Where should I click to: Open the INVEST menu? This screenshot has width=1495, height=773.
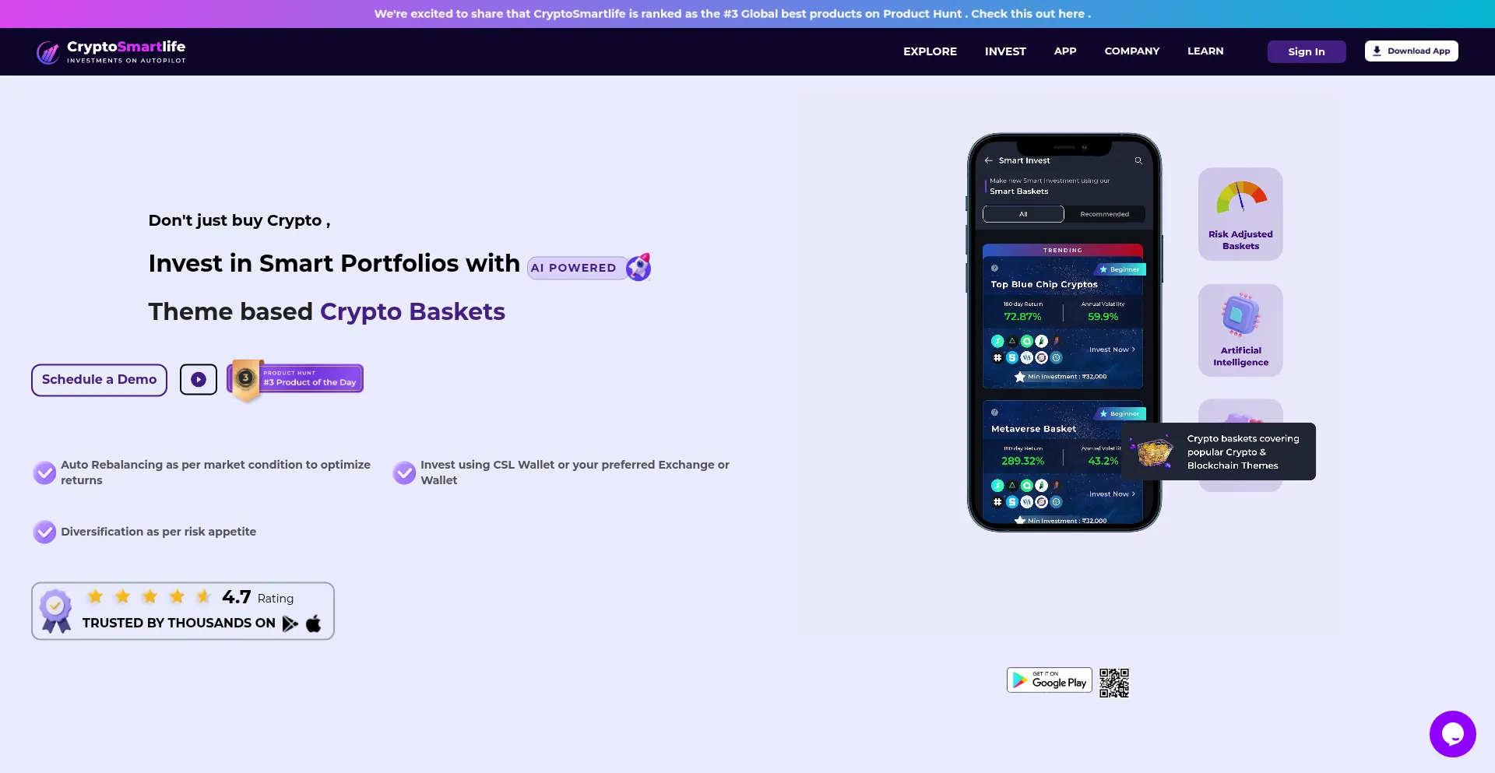pos(1005,51)
